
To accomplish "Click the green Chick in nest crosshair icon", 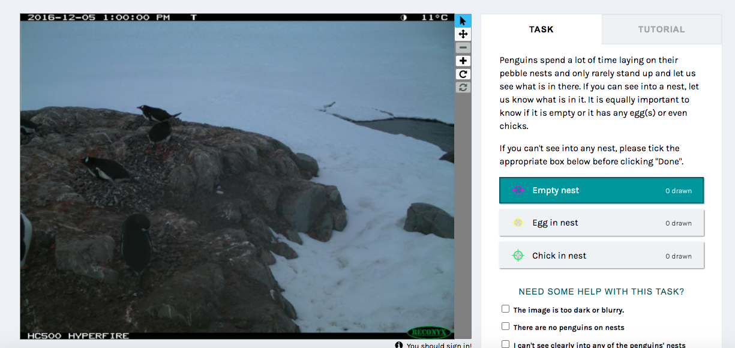I will [518, 256].
